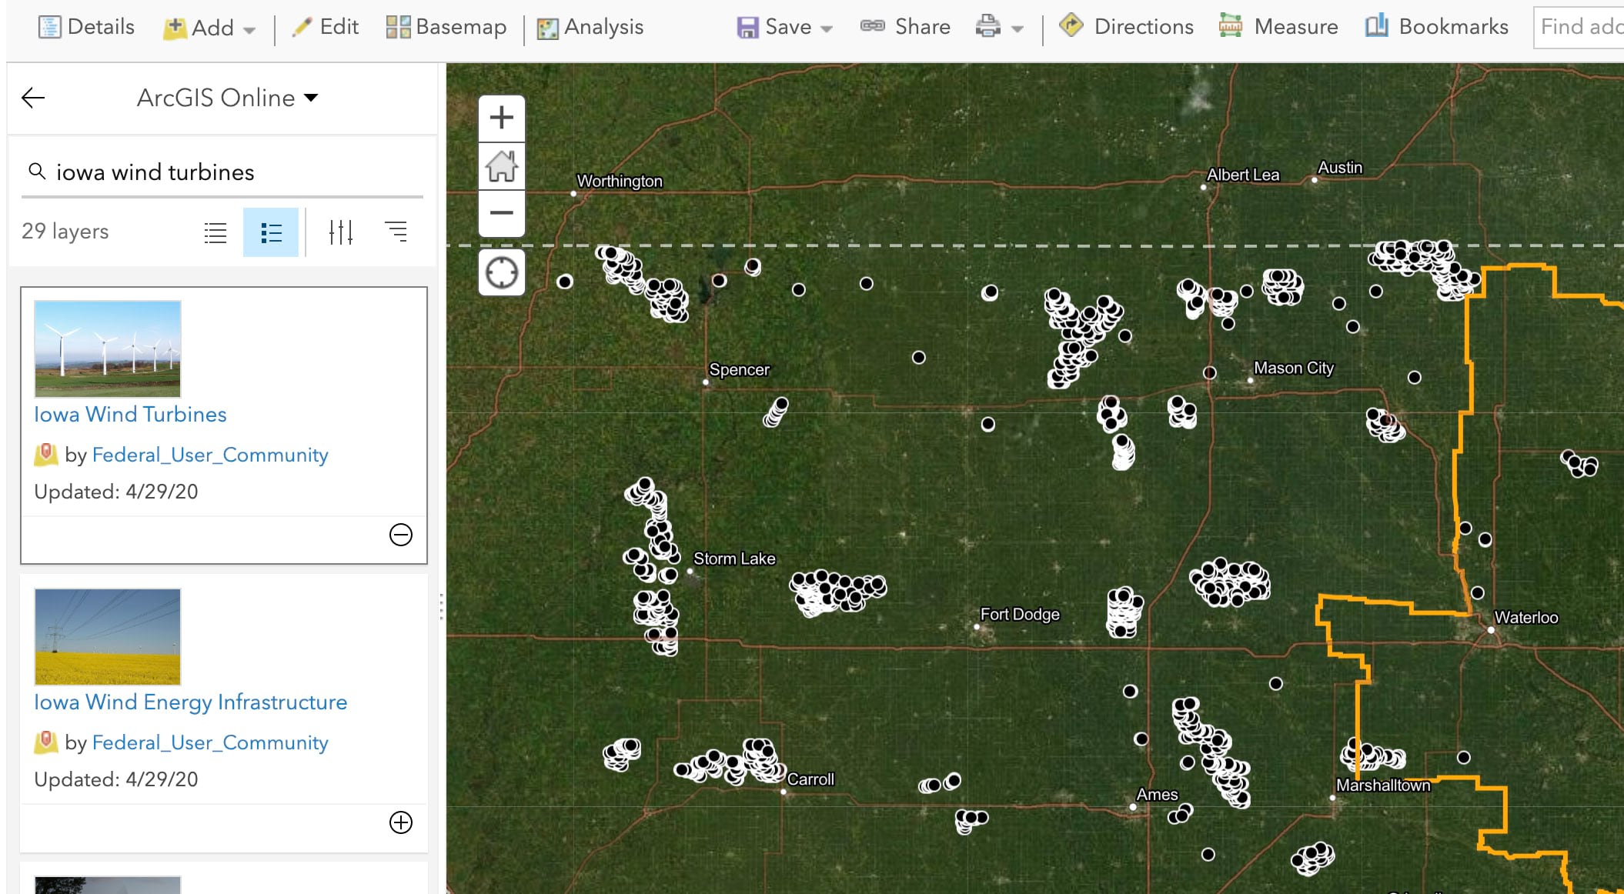1624x894 pixels.
Task: Click the Storm Lake label on map
Action: click(x=734, y=559)
